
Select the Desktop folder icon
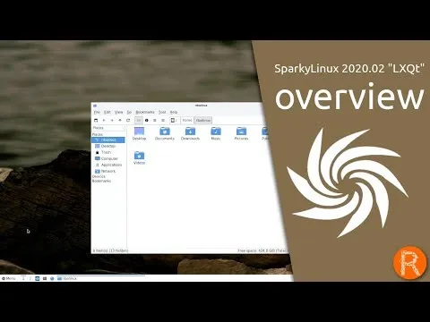tap(139, 133)
